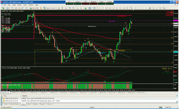Open the File menu
Viewport: 179px width, 109px height.
tap(5, 5)
